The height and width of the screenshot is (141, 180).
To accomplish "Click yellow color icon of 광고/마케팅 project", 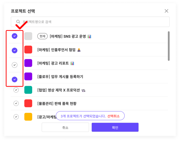I will click(x=28, y=117).
